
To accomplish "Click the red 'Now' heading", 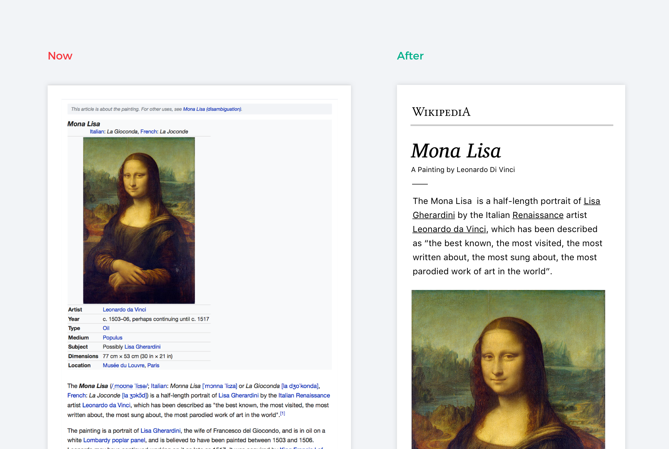I will (x=60, y=56).
